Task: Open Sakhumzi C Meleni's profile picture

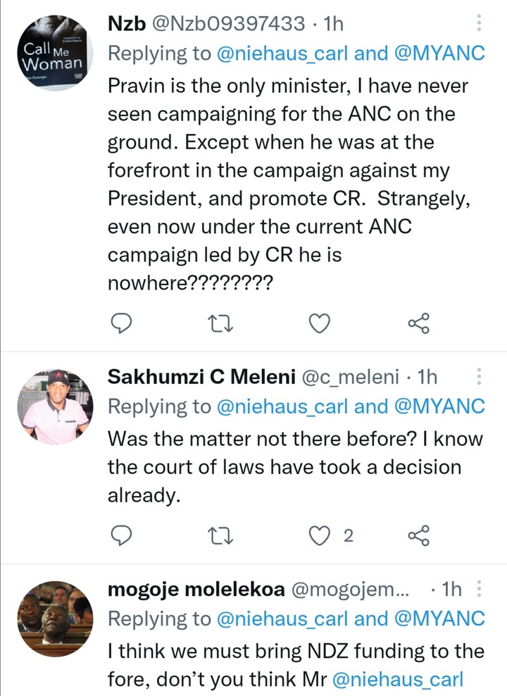Action: click(x=56, y=406)
